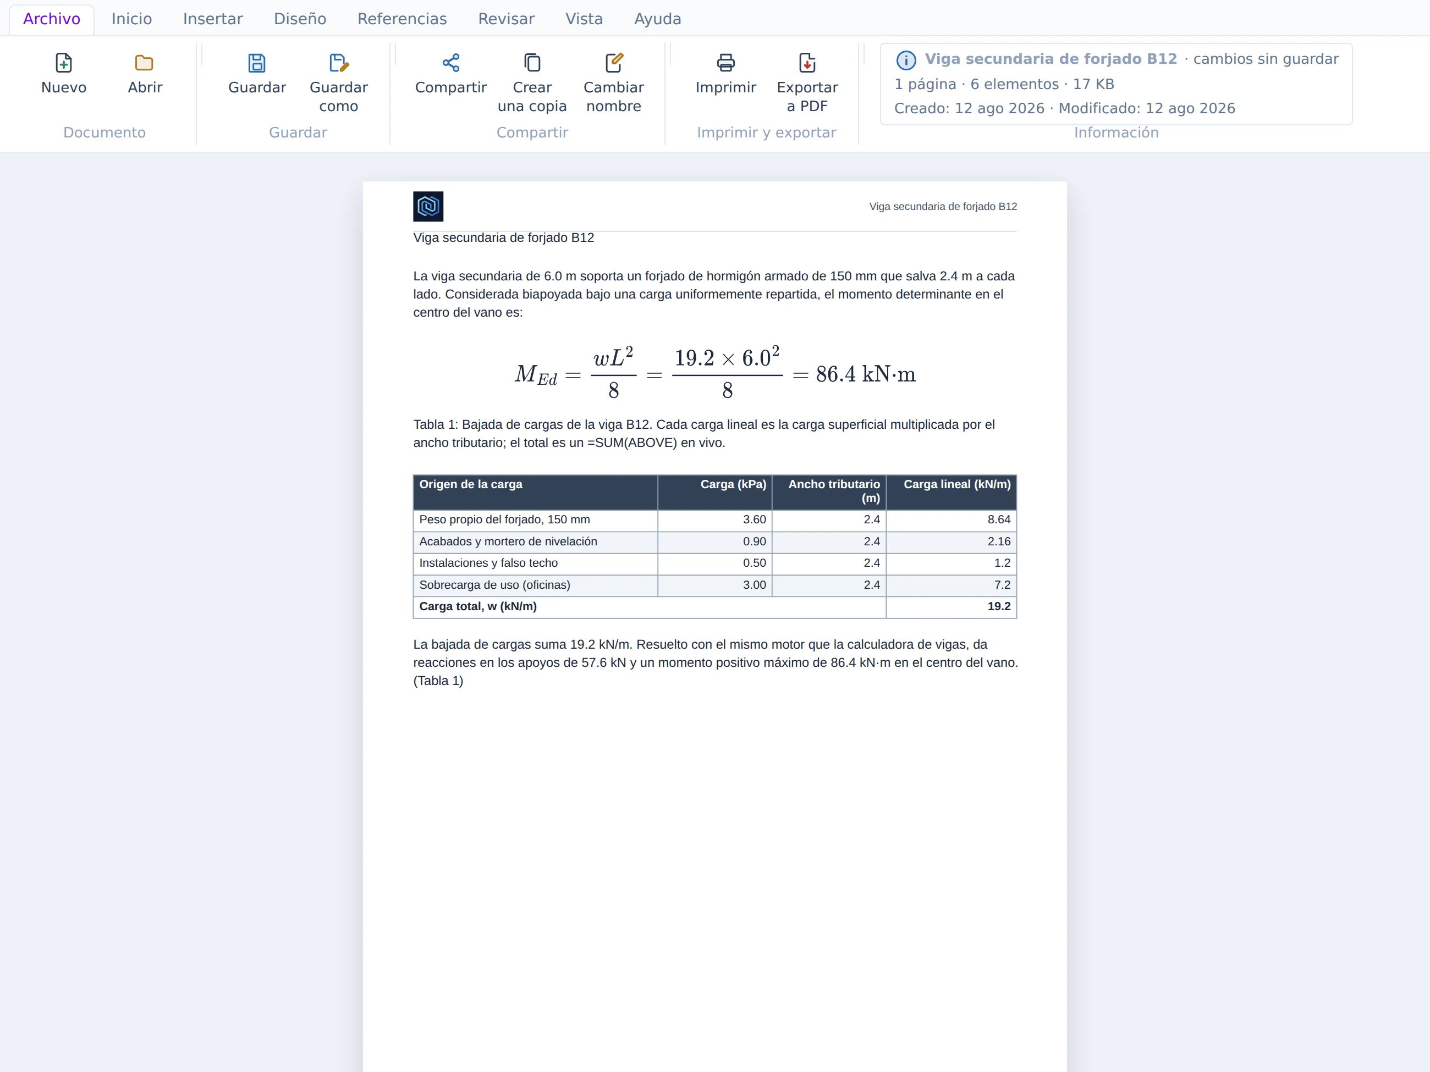Image resolution: width=1430 pixels, height=1072 pixels.
Task: Click the 'Sobrecarga de uso (oficinas)' cell
Action: [535, 585]
